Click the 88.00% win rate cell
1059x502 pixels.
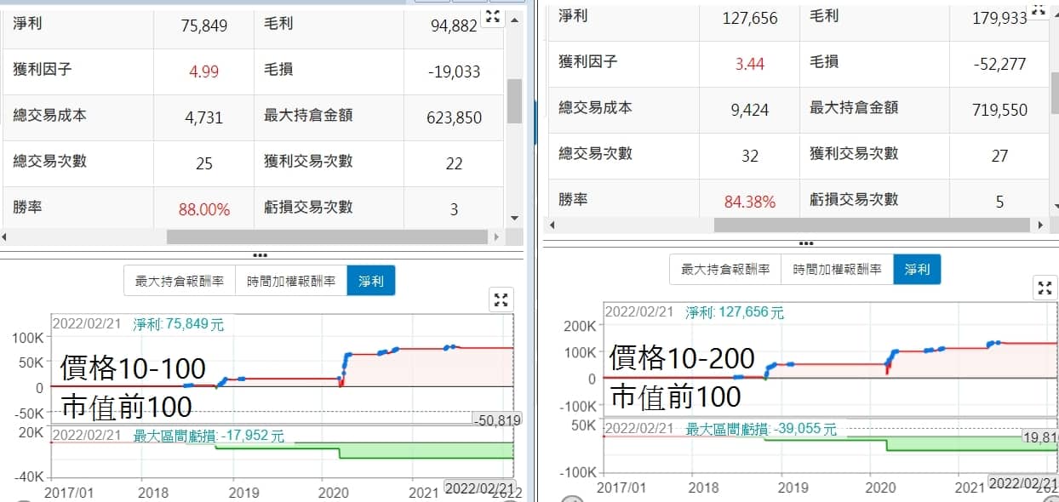204,208
